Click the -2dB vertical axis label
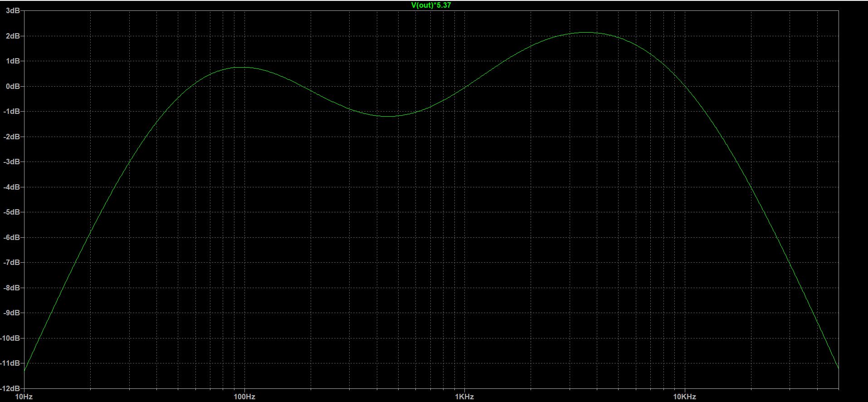Screen dimensions: 868x402 pyautogui.click(x=11, y=137)
